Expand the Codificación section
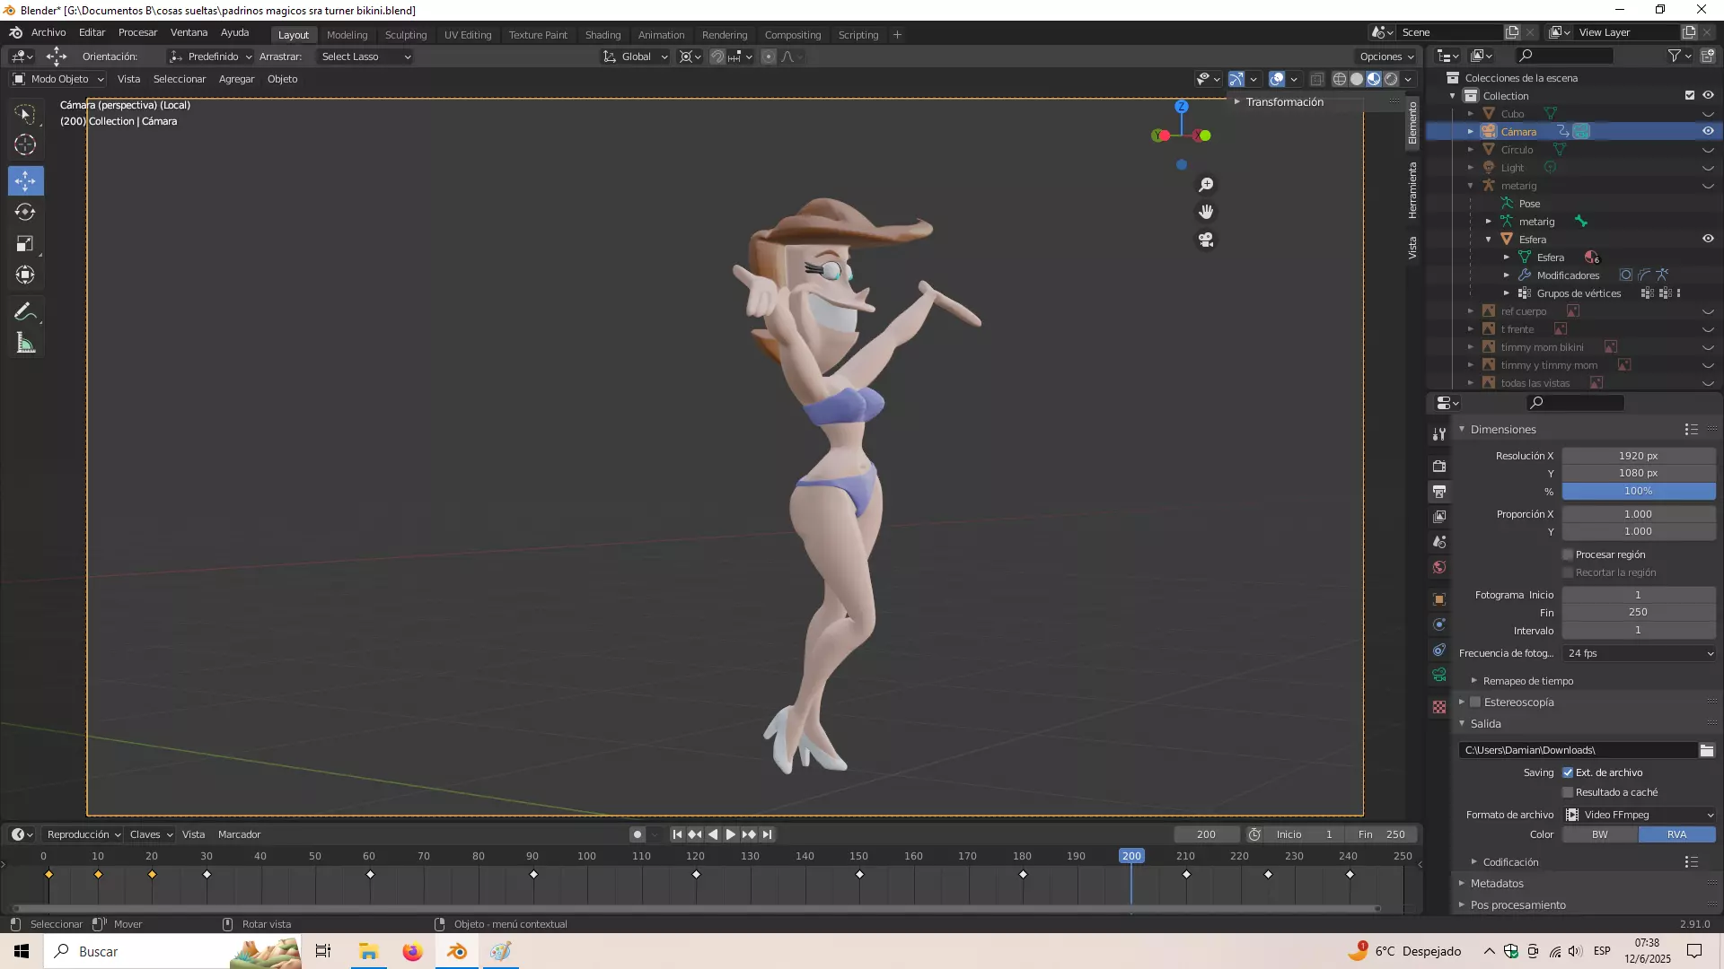Image resolution: width=1724 pixels, height=969 pixels. (x=1510, y=862)
